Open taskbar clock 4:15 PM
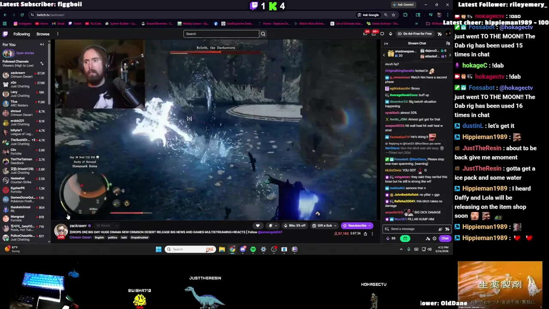 coord(443,249)
